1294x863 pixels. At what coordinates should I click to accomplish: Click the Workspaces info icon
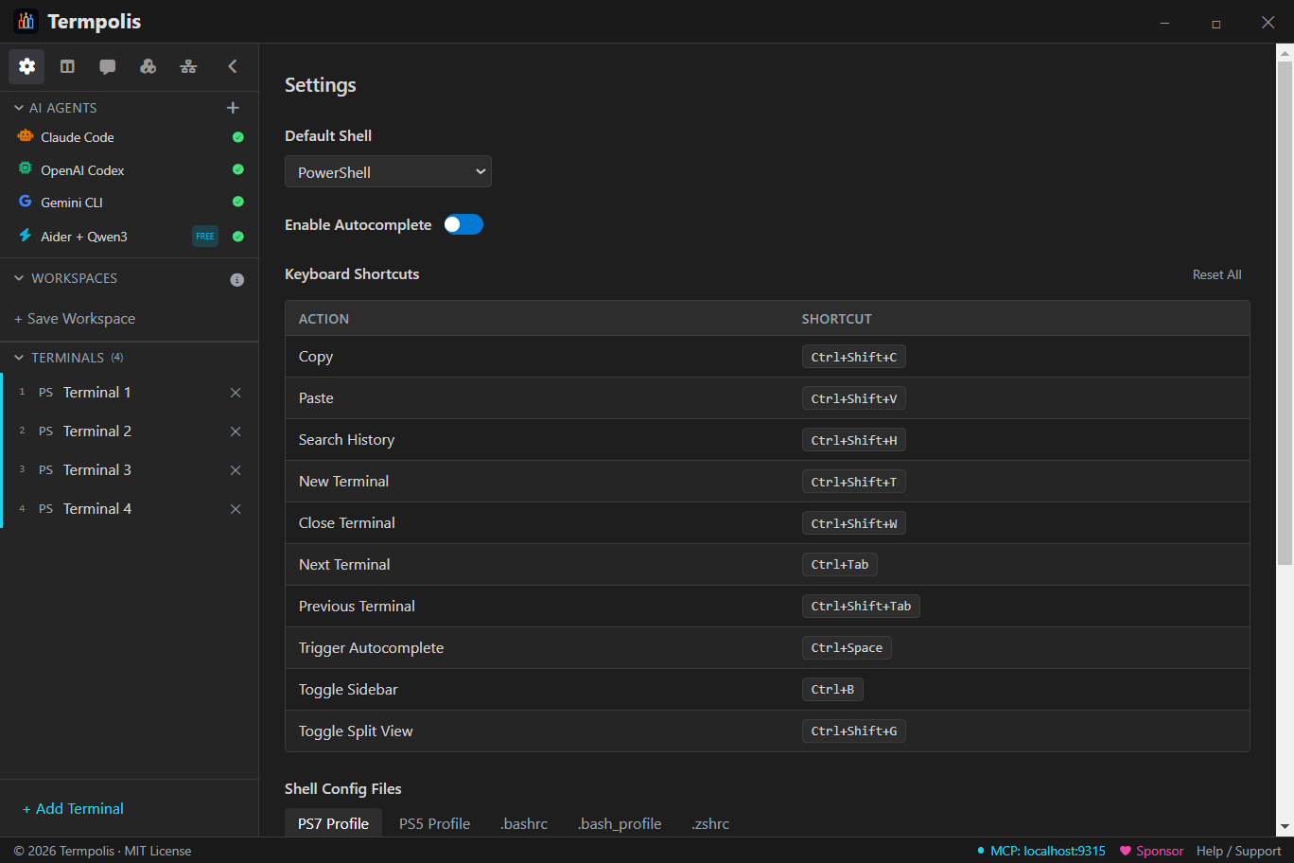click(x=236, y=278)
